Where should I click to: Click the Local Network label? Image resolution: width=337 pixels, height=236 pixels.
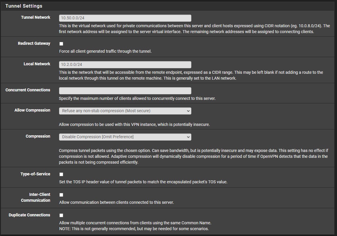(37, 64)
